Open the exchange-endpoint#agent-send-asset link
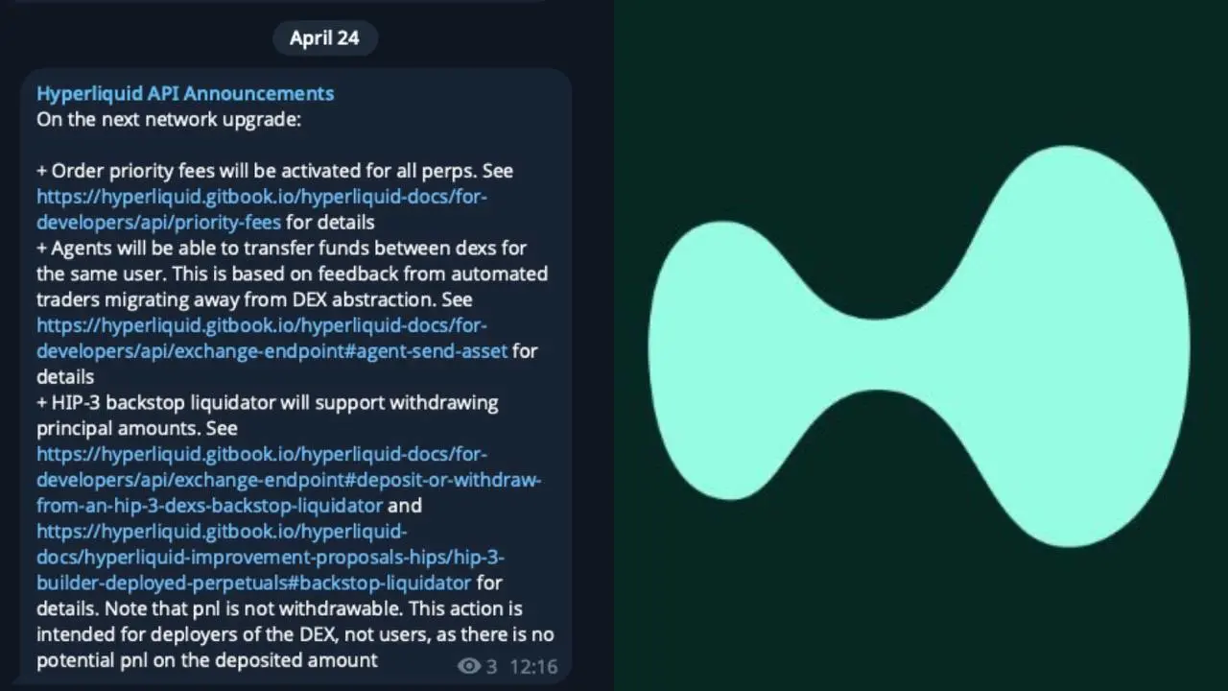The width and height of the screenshot is (1228, 691). pos(272,338)
